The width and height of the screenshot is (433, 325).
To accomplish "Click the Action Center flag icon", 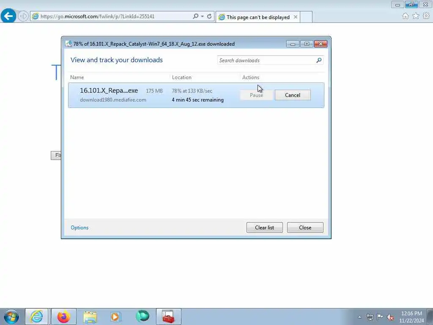I will 380,317.
